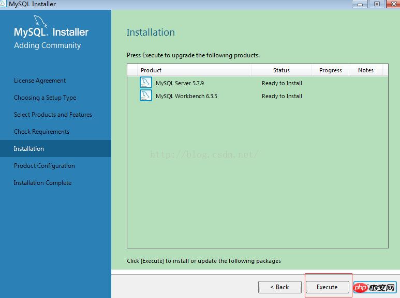Select the MySQL Workbench 6.3.5 row text
Screen dimensions: 400x298
pyautogui.click(x=186, y=96)
